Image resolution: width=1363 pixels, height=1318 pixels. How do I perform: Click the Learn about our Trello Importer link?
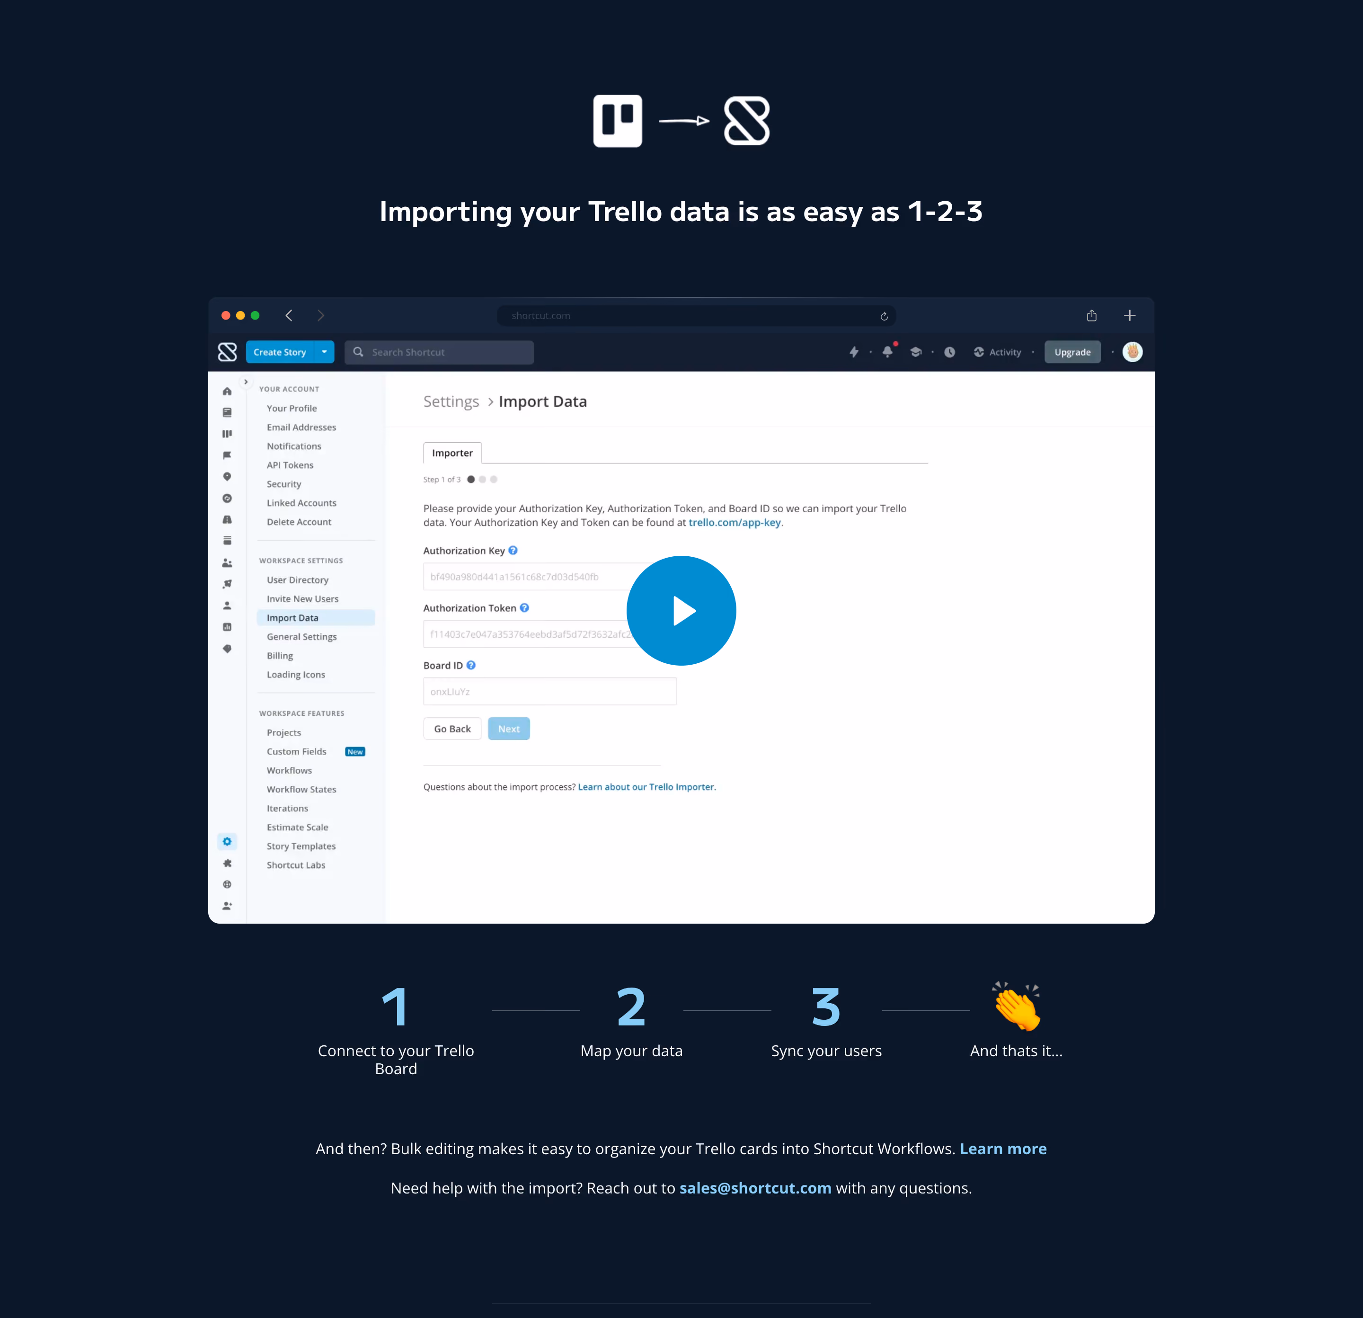[646, 787]
